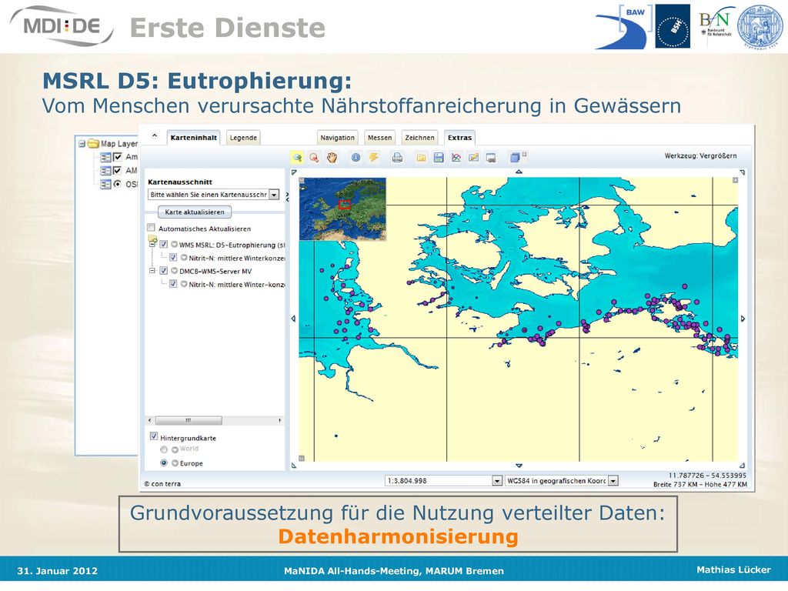Click the lightning bolt toolbar icon
This screenshot has height=591, width=788.
(x=373, y=158)
